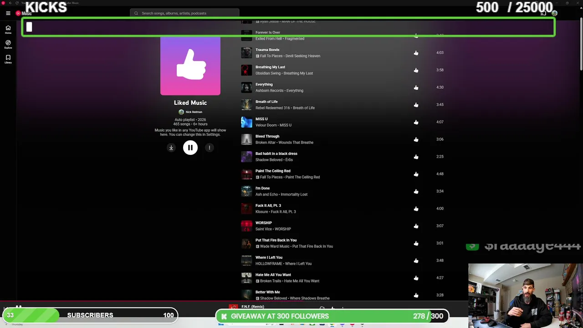Open album link Where Shadows Breathe

(310, 298)
